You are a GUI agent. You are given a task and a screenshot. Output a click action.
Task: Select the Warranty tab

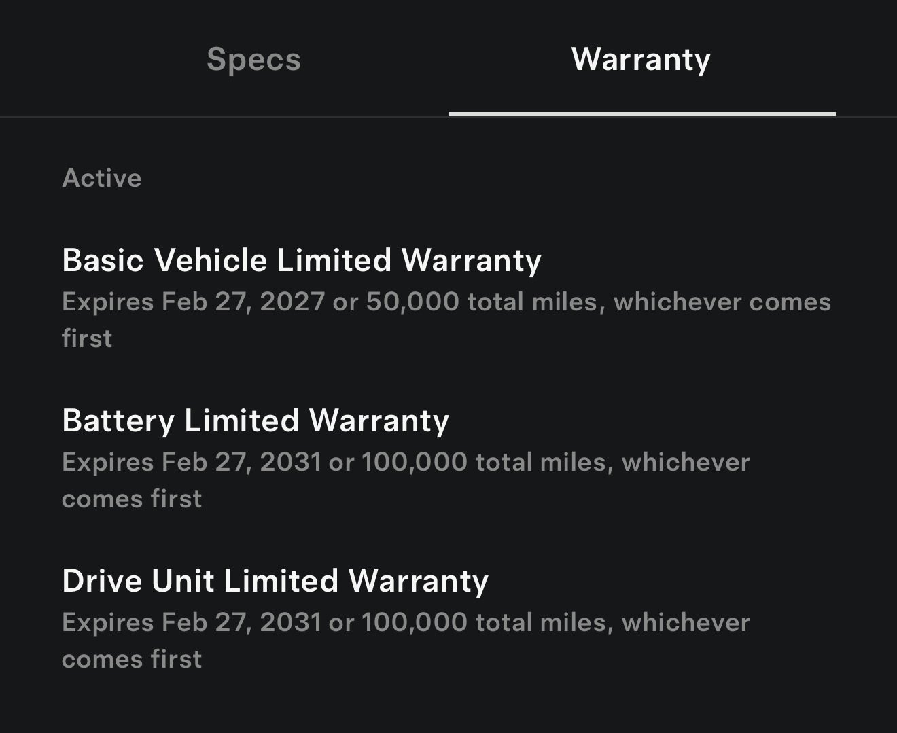[x=641, y=59]
